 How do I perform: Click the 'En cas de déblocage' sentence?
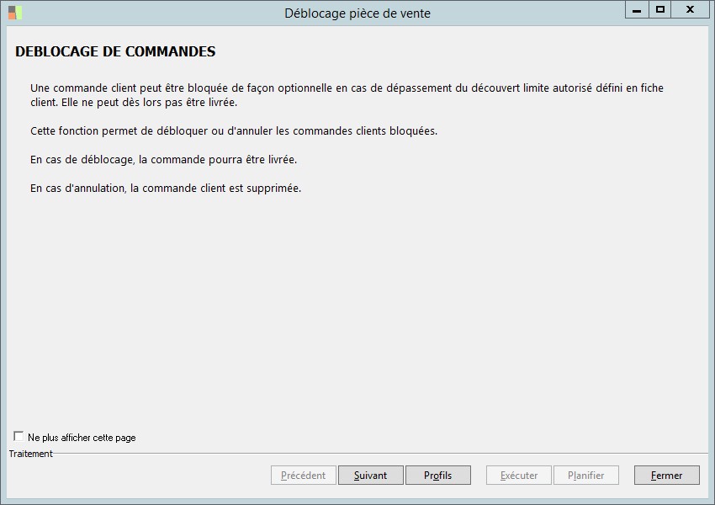163,160
